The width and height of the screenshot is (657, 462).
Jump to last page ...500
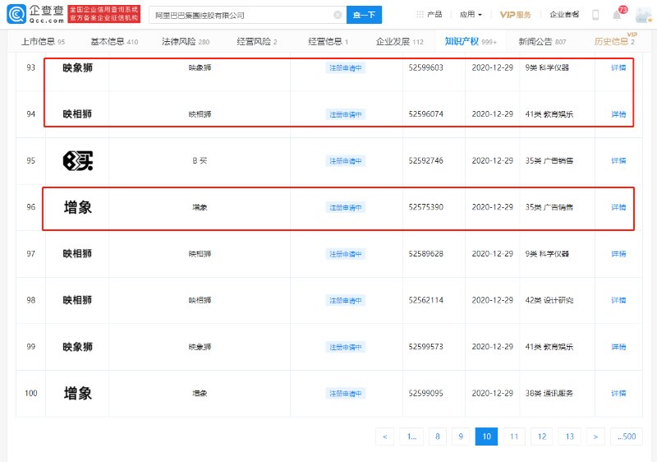(627, 437)
